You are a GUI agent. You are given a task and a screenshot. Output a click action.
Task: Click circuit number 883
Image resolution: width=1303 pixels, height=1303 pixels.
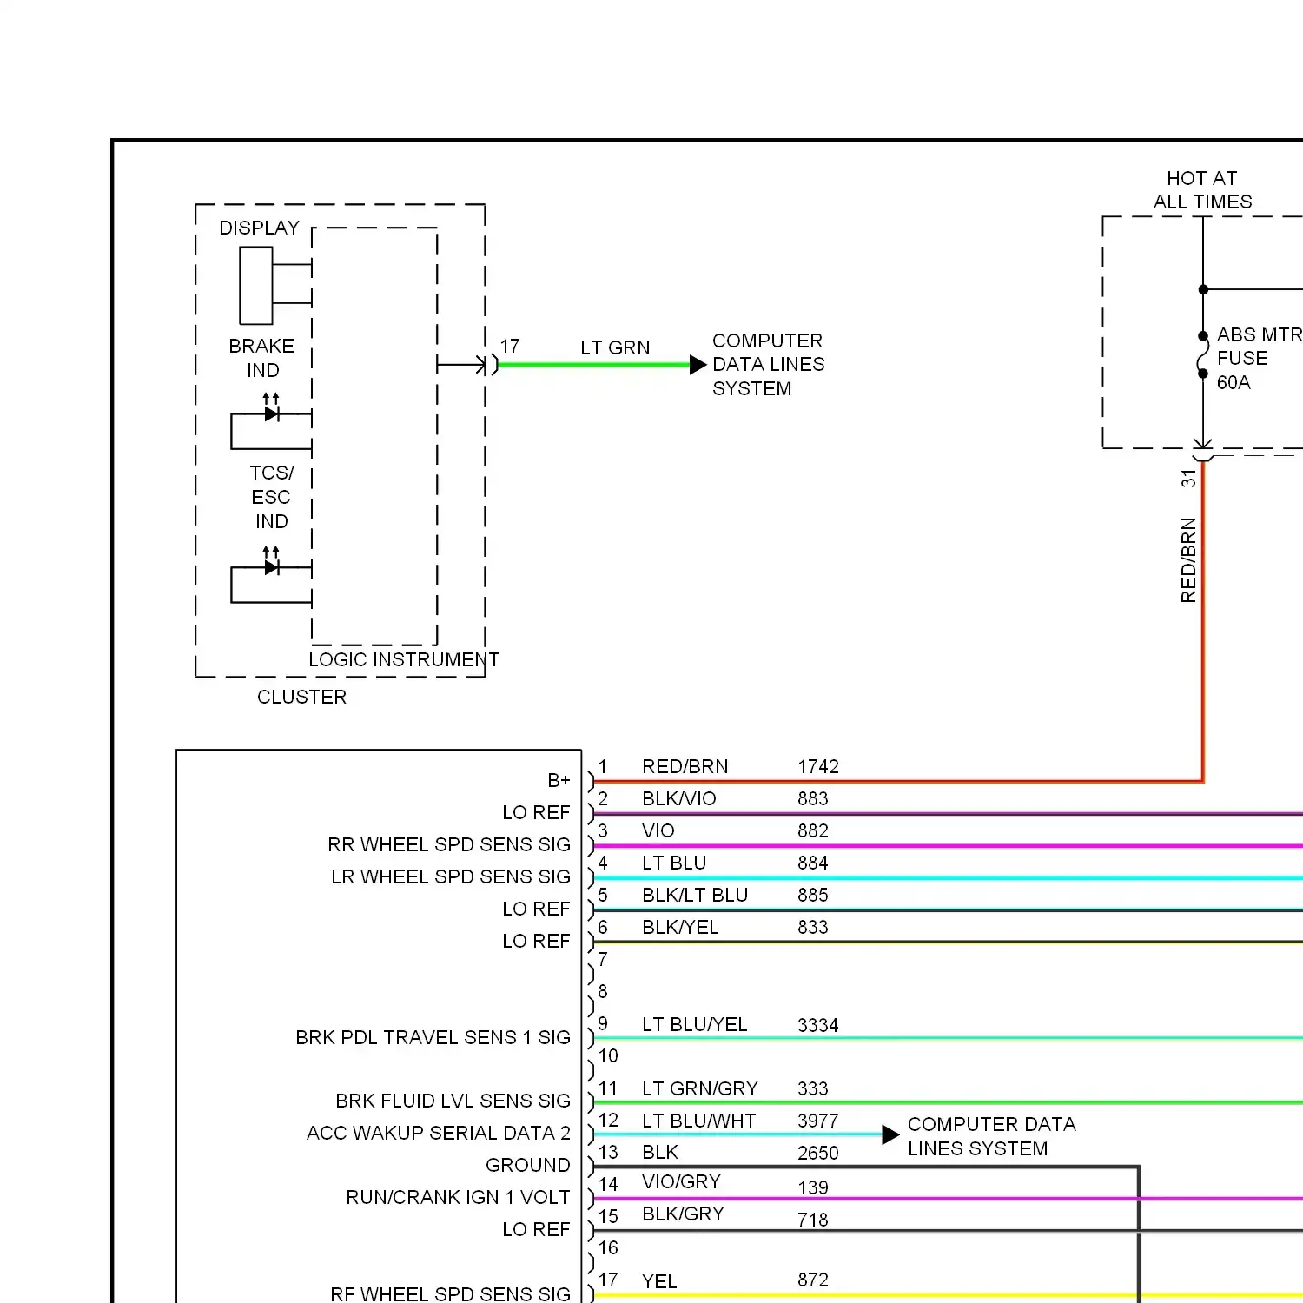(813, 798)
